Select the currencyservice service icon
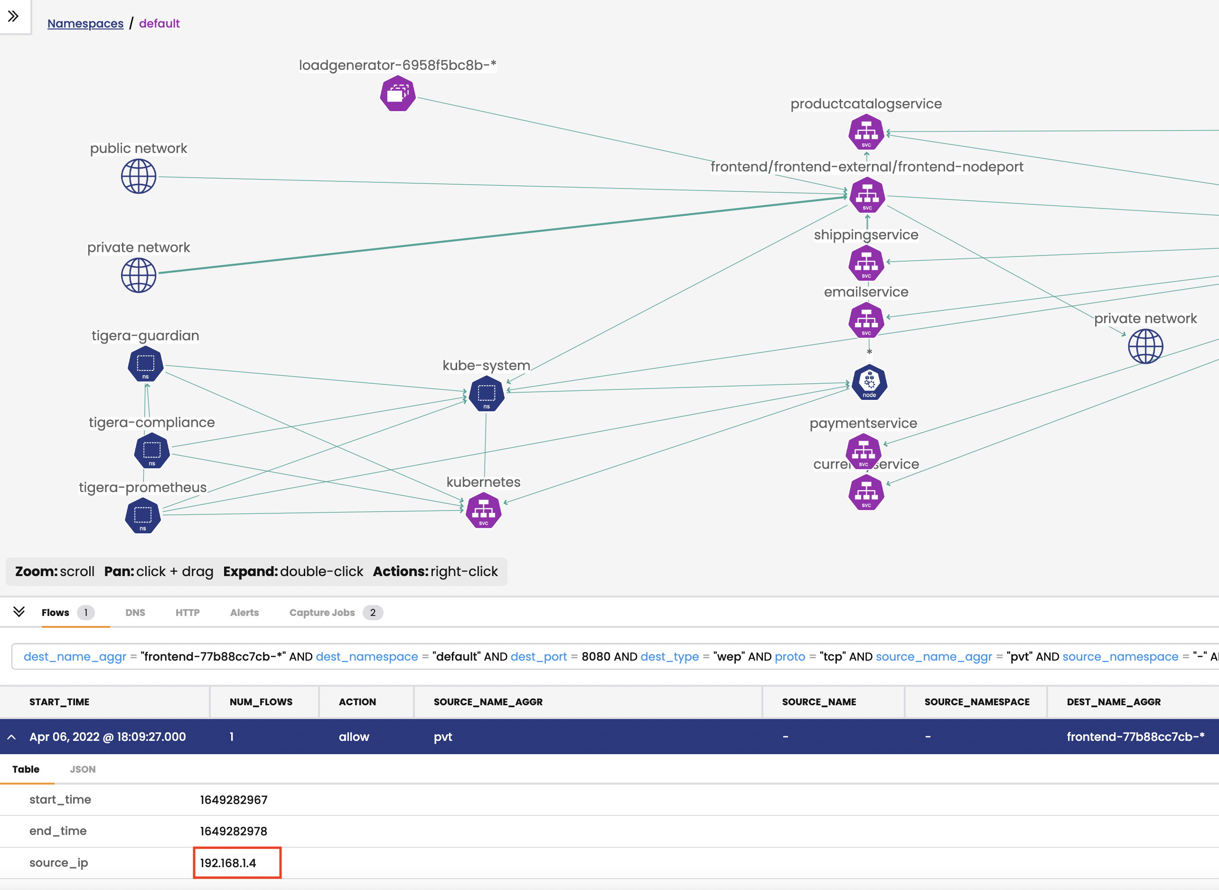 866,492
